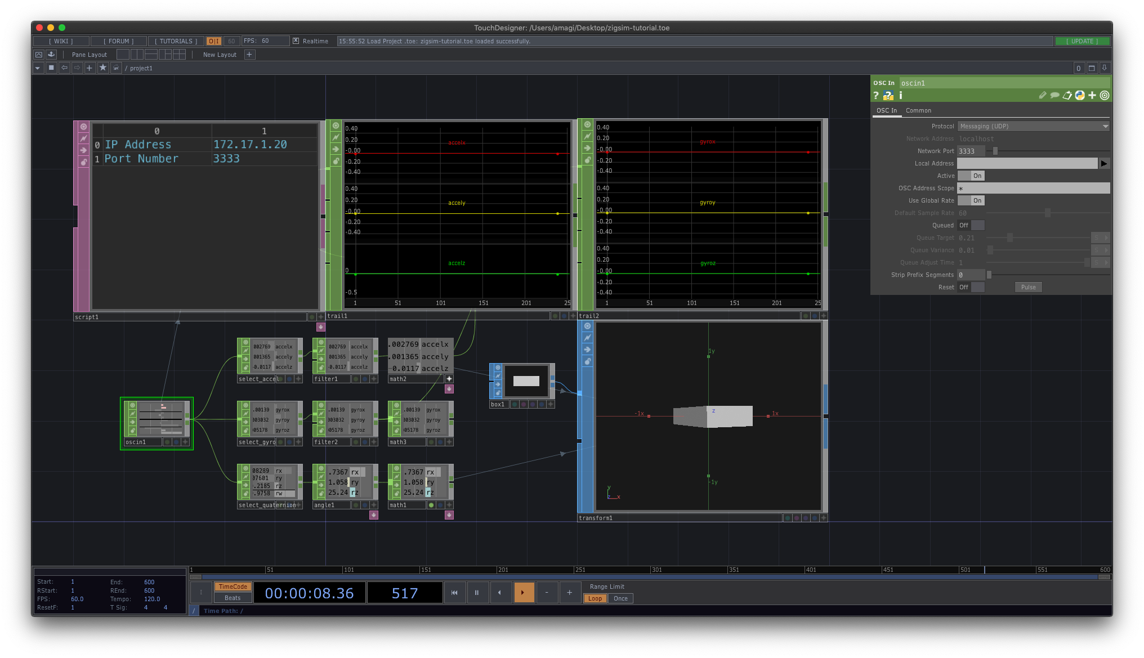Pause timeline playback
Screen dimensions: 1144x658
pyautogui.click(x=477, y=592)
